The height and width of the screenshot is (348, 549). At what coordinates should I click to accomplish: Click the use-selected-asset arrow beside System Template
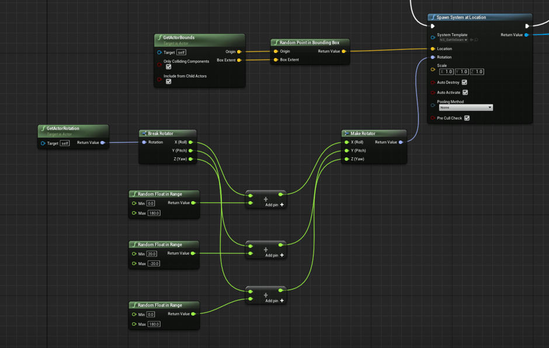pos(471,40)
